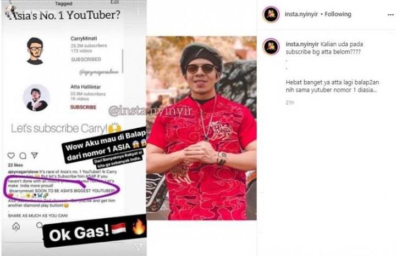The image size is (396, 256).
Task: Click insta.nyinyir avatar in post header
Action: pyautogui.click(x=271, y=14)
